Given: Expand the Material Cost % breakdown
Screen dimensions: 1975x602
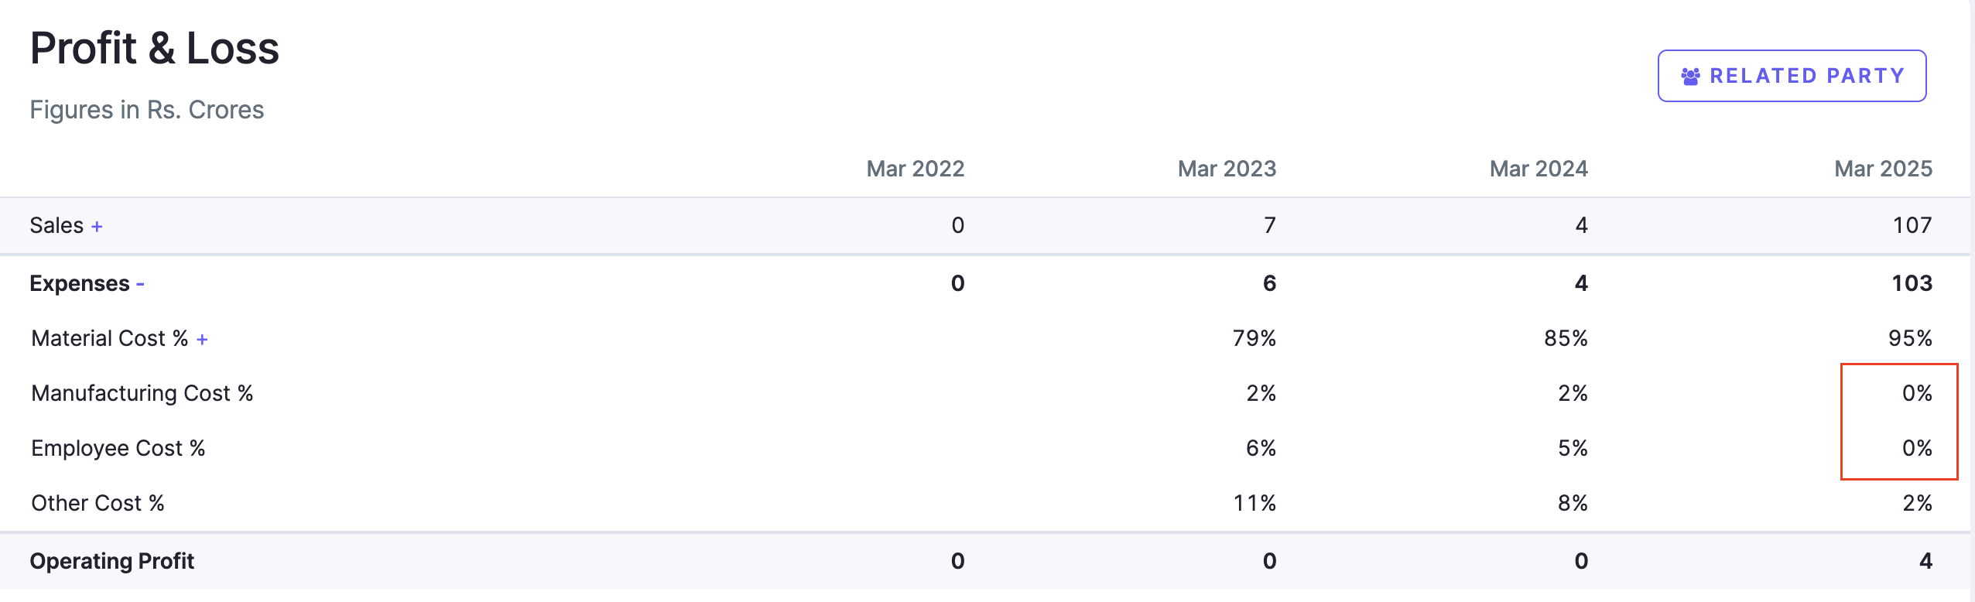Looking at the screenshot, I should (x=202, y=340).
